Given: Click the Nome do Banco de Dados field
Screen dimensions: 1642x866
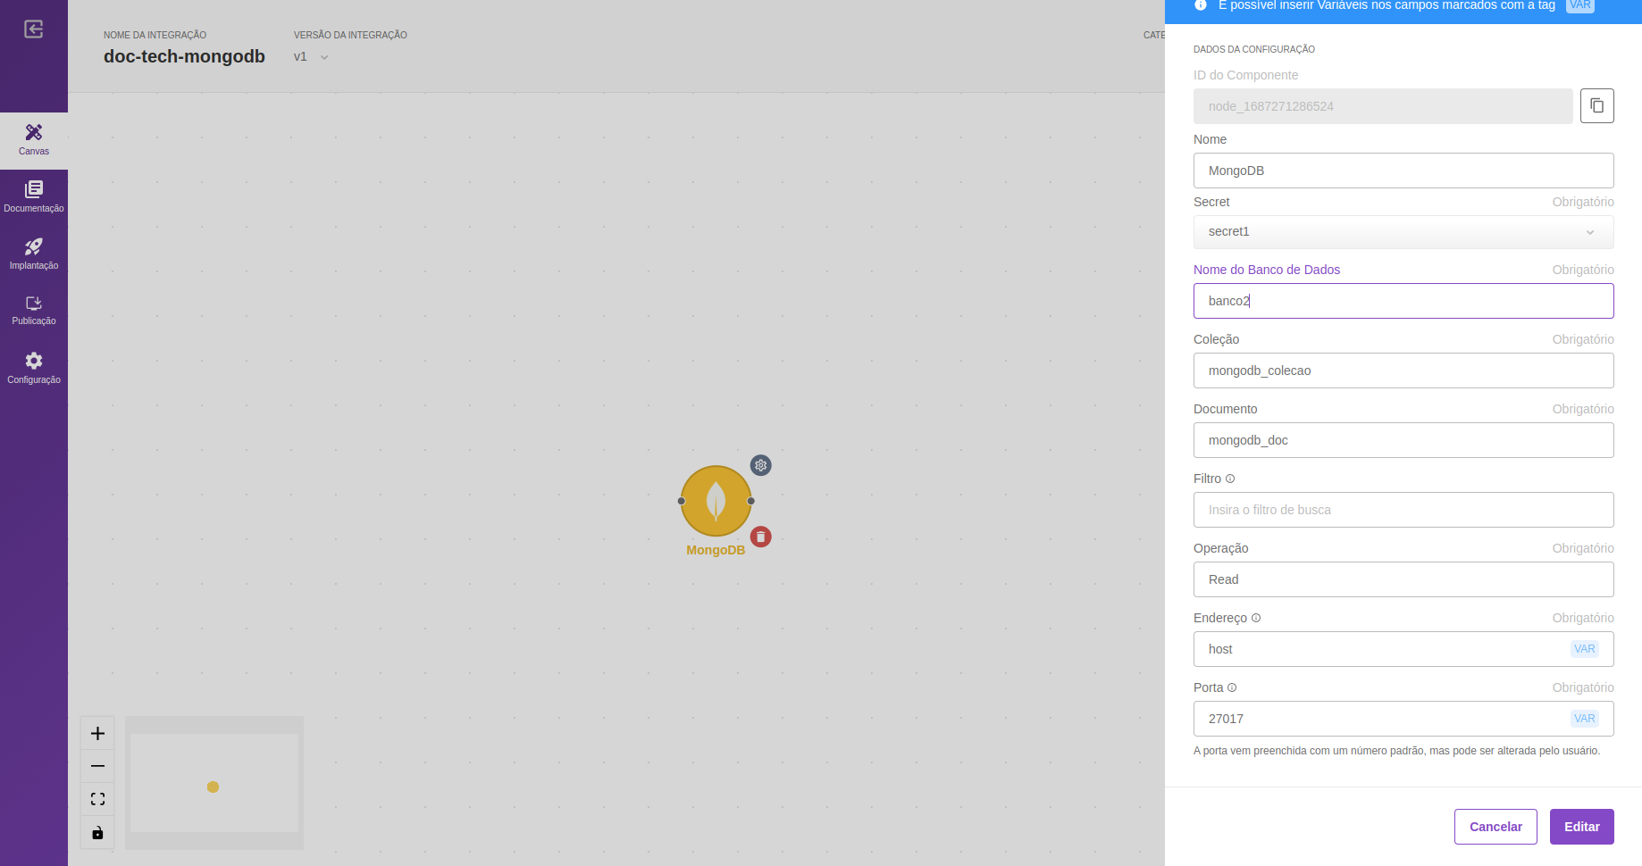Looking at the screenshot, I should pos(1403,301).
